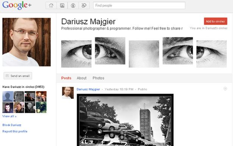Viewport: 233px width, 146px height.
Task: Open the second eye scrapbook photo
Action: [x=110, y=51]
